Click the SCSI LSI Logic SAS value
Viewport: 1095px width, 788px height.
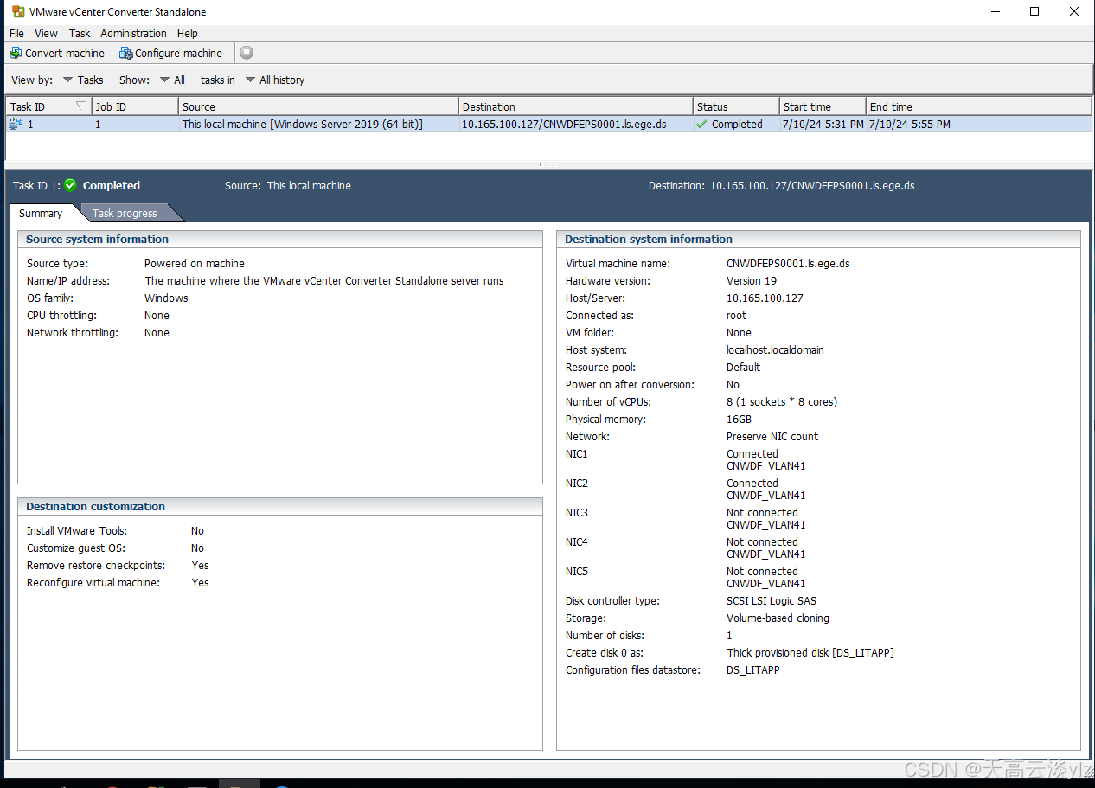click(772, 600)
